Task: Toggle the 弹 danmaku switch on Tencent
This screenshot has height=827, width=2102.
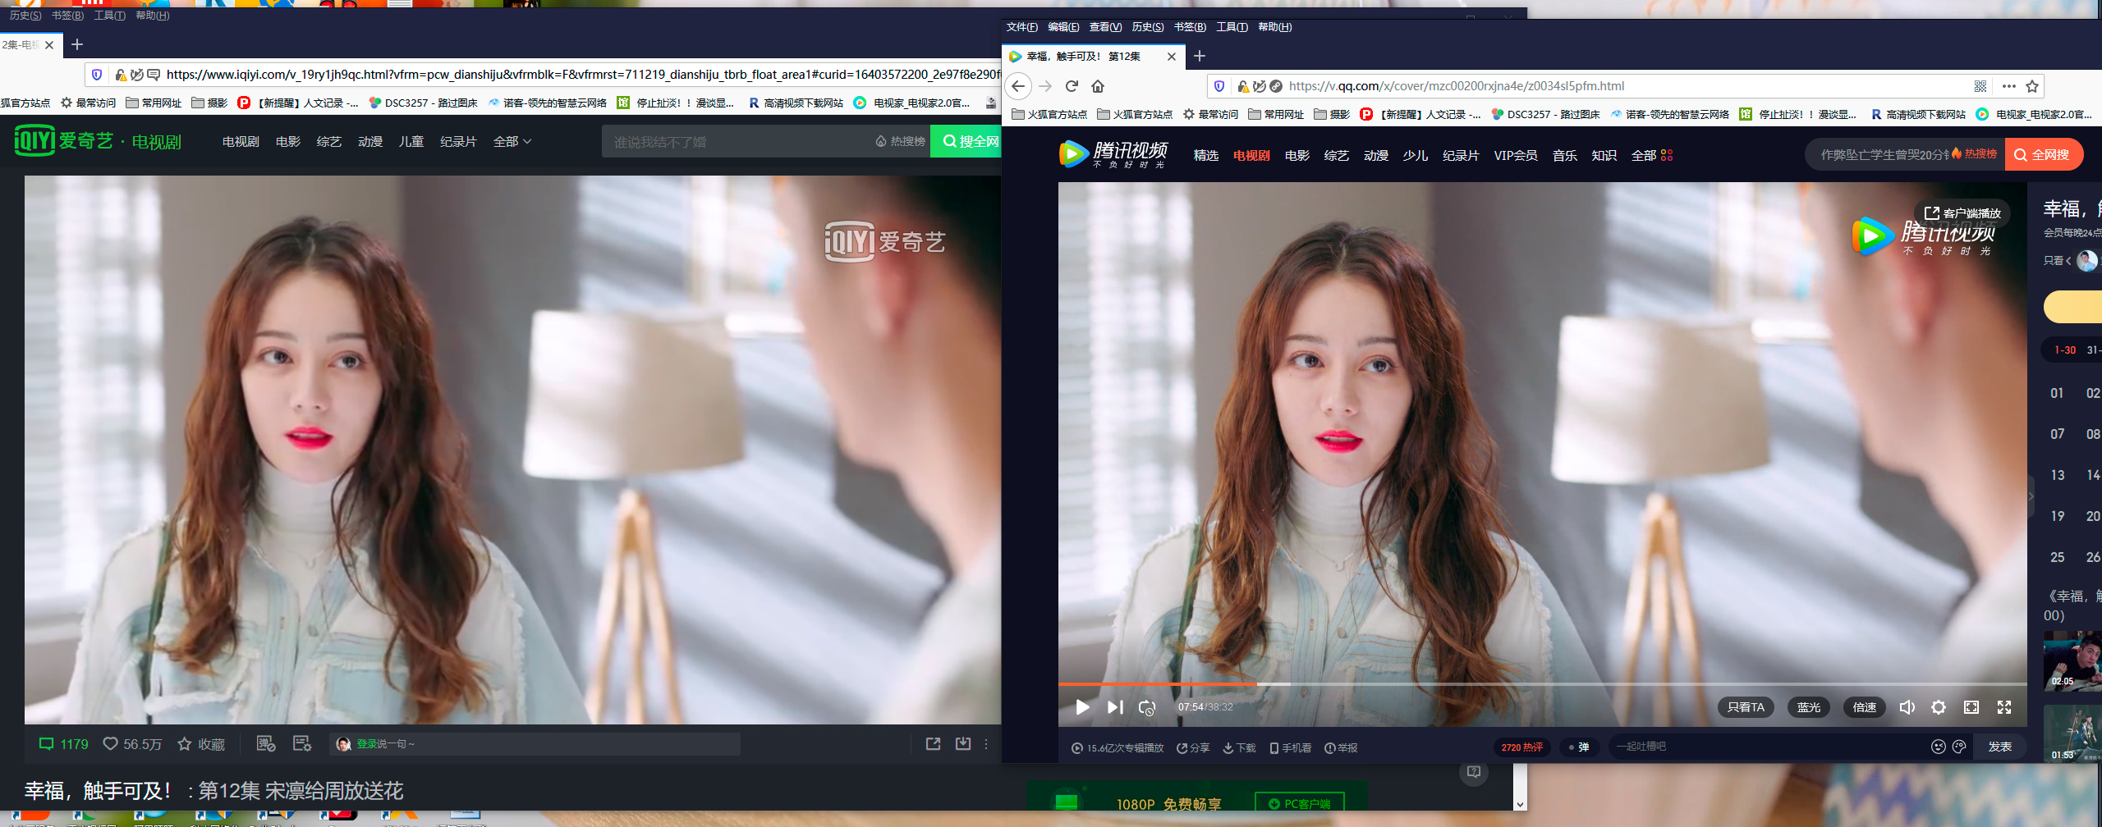Action: pyautogui.click(x=1578, y=747)
